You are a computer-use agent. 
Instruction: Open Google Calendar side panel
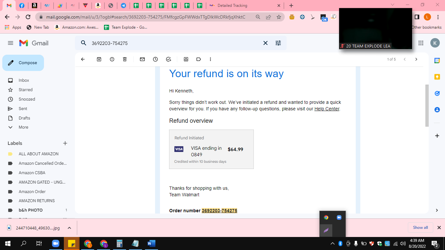click(x=437, y=61)
